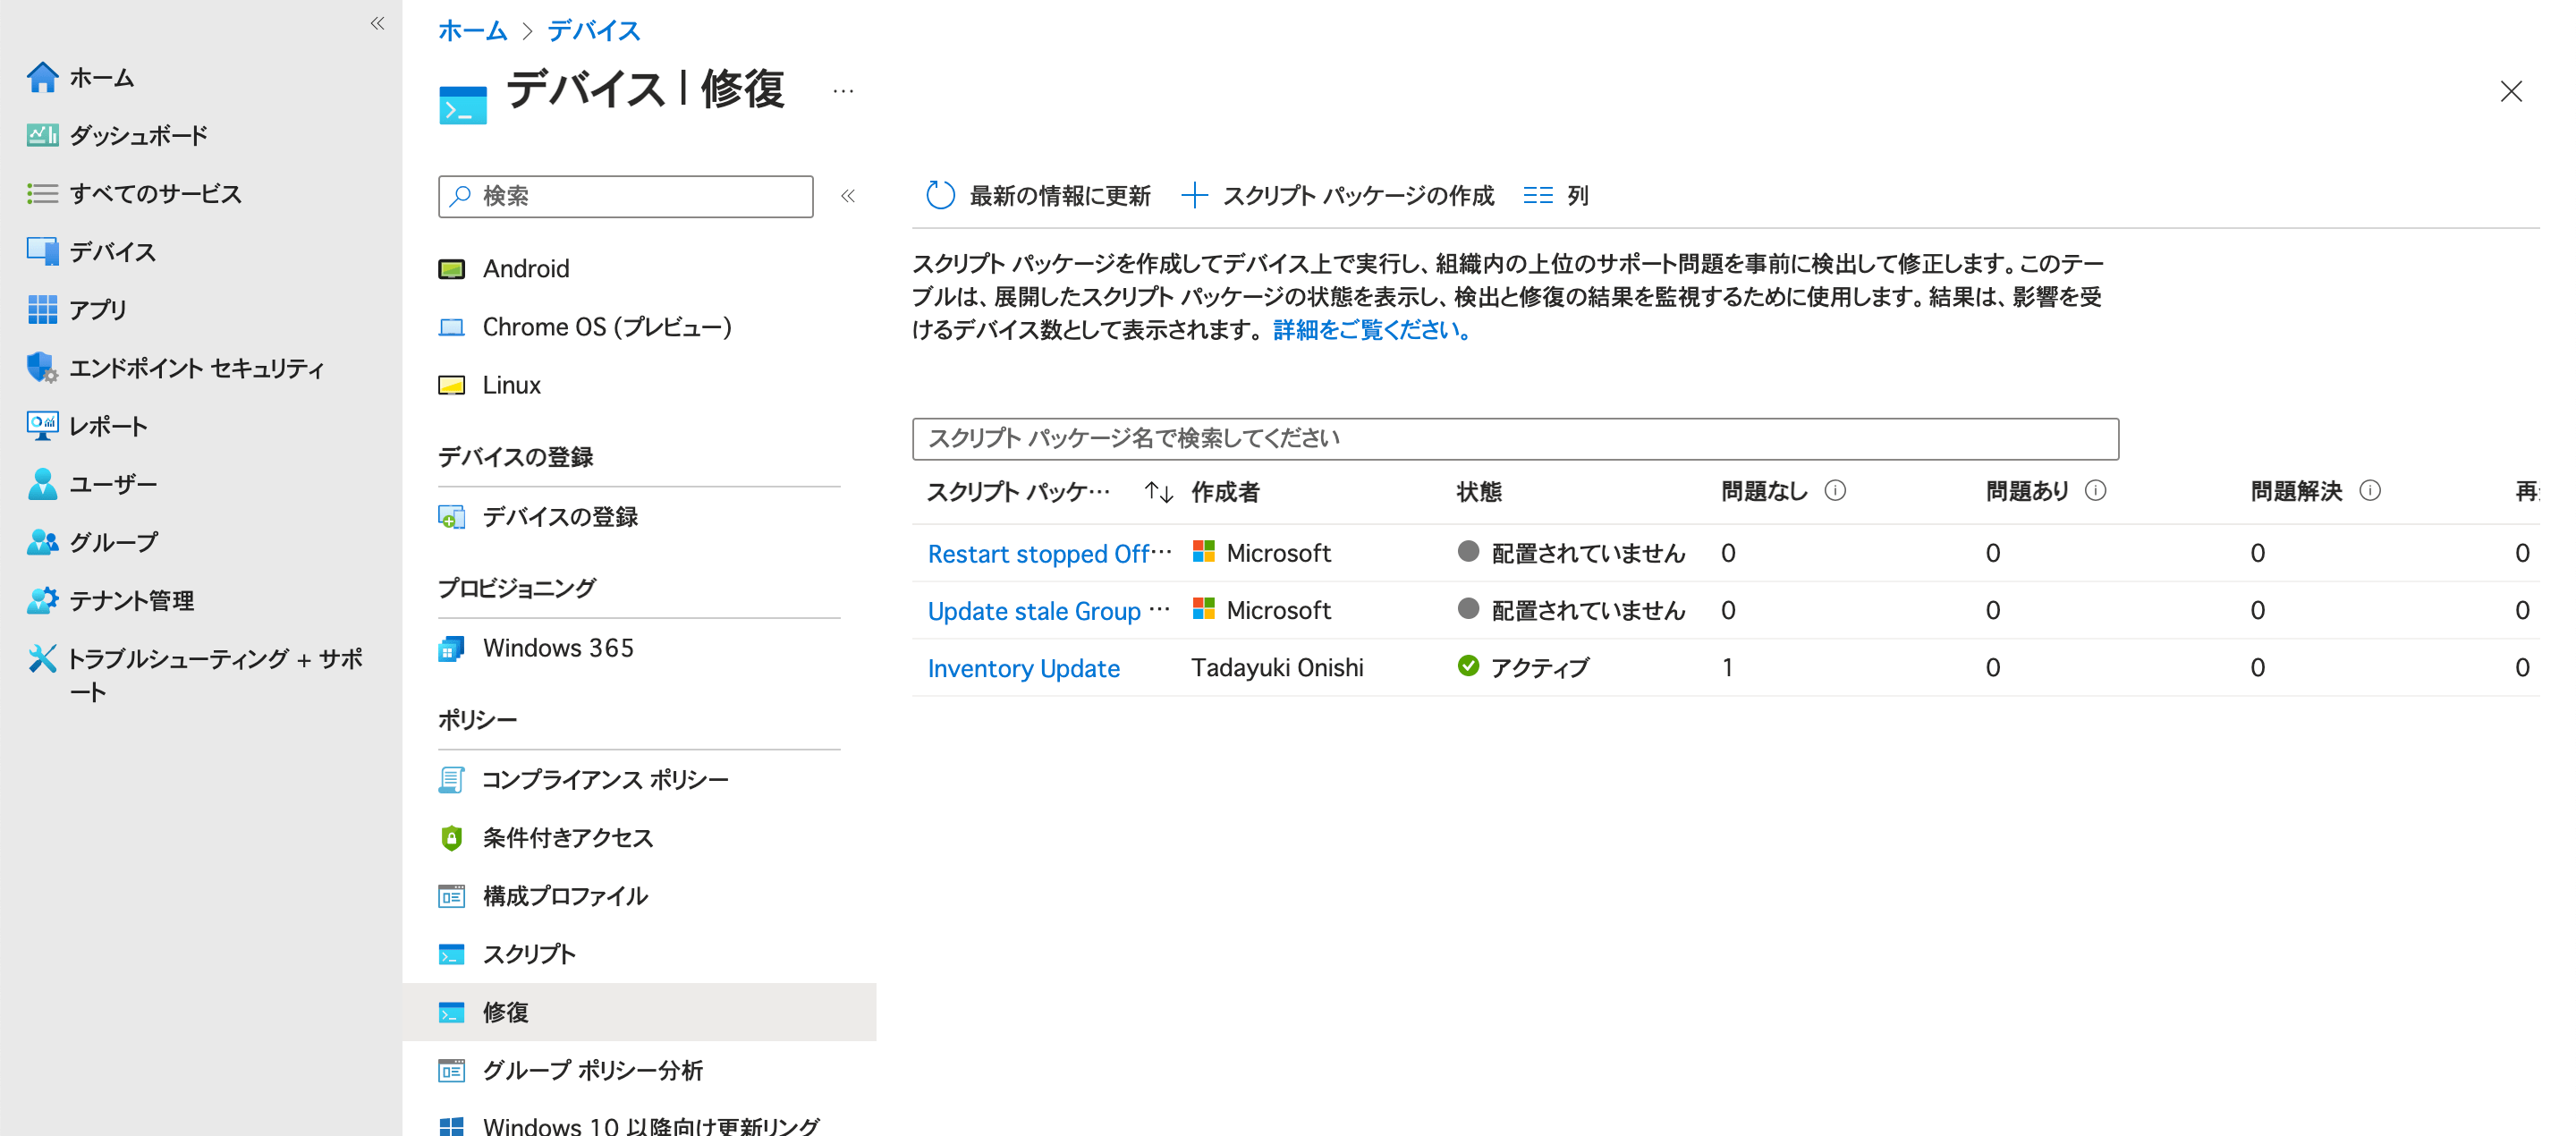
Task: Click スクリプト パッケージの作成 button
Action: click(x=1337, y=195)
